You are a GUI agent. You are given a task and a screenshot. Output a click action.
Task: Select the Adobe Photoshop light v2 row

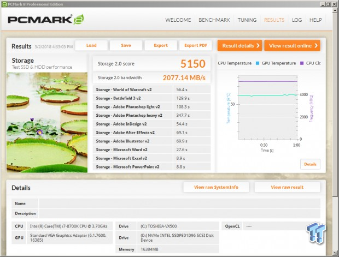(x=152, y=107)
